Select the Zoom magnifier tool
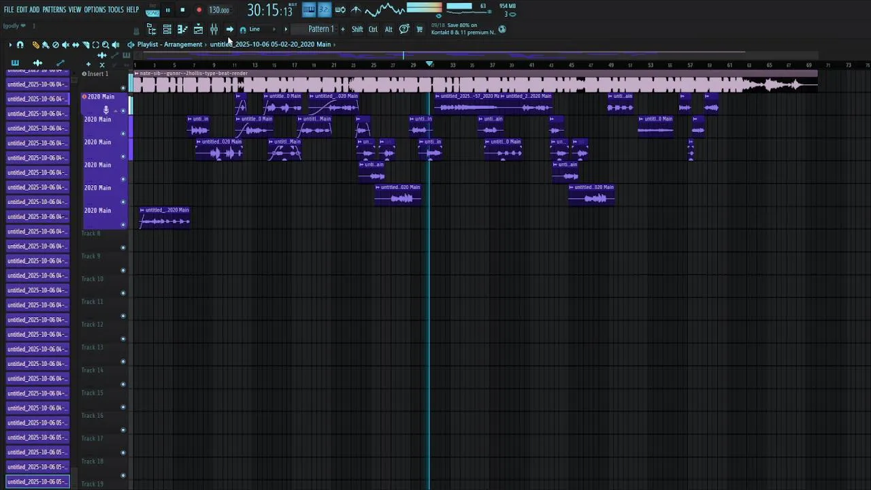This screenshot has width=871, height=490. (x=105, y=45)
